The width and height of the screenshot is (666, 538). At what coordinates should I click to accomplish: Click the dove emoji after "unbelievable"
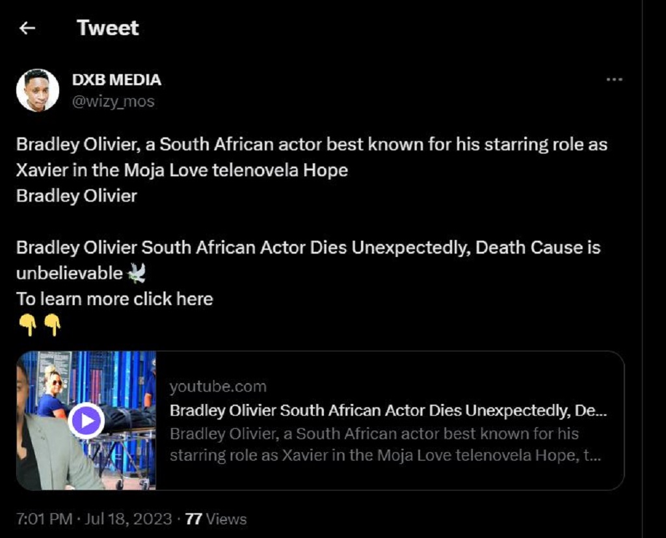[137, 273]
